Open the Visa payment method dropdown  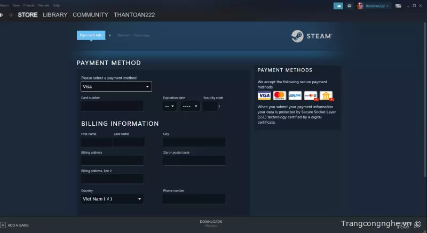point(116,86)
